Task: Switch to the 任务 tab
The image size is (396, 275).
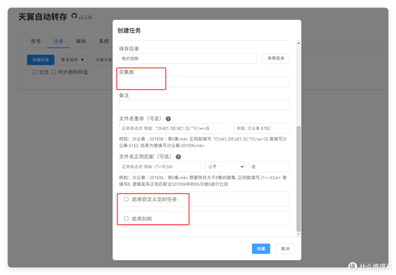Action: point(58,41)
